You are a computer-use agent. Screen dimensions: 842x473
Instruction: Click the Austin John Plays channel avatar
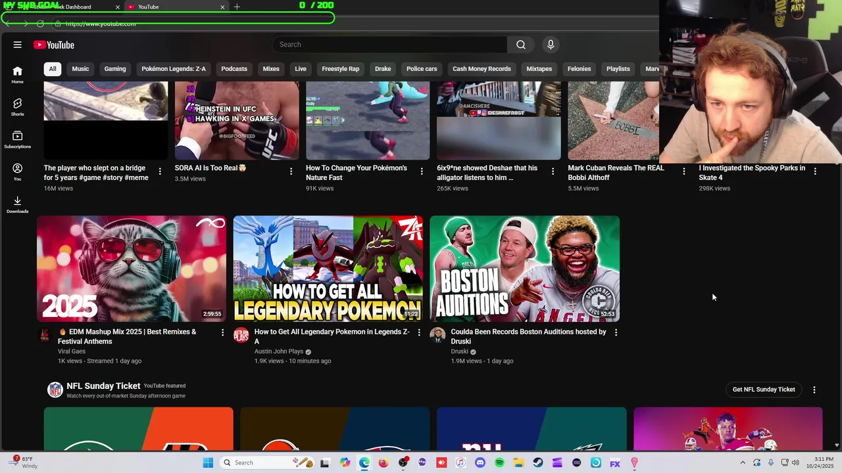(x=241, y=335)
